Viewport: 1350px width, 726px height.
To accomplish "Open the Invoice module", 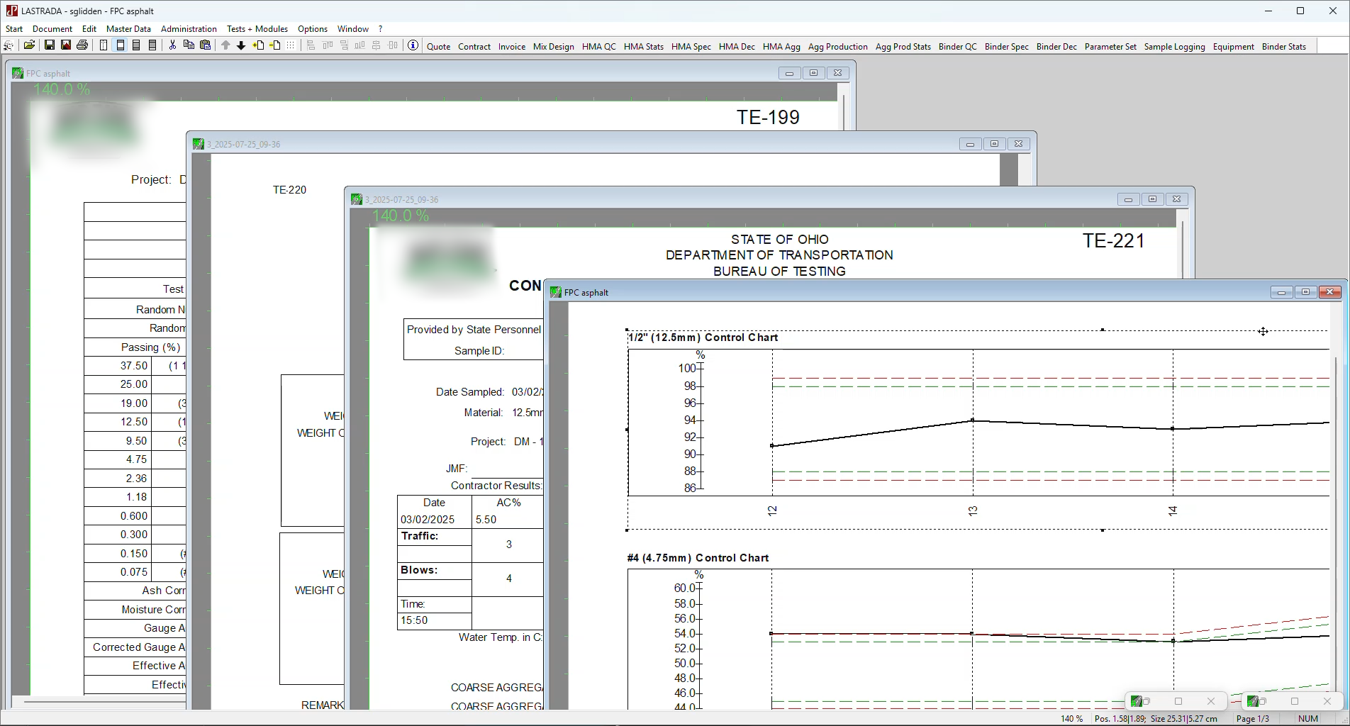I will 512,47.
